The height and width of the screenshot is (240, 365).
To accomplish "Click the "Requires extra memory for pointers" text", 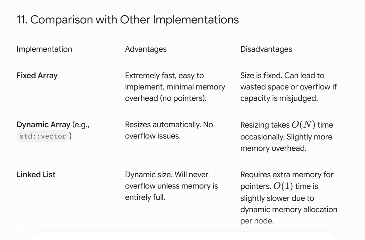I will pos(287,180).
